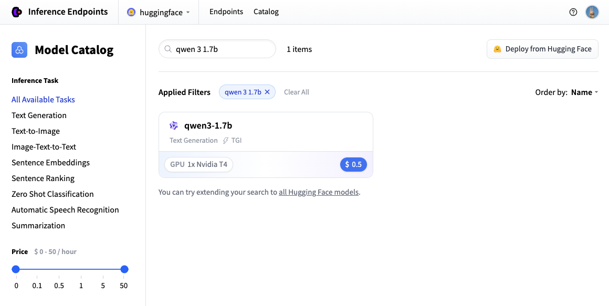Click the '1 items' count text
The height and width of the screenshot is (306, 609).
point(299,49)
